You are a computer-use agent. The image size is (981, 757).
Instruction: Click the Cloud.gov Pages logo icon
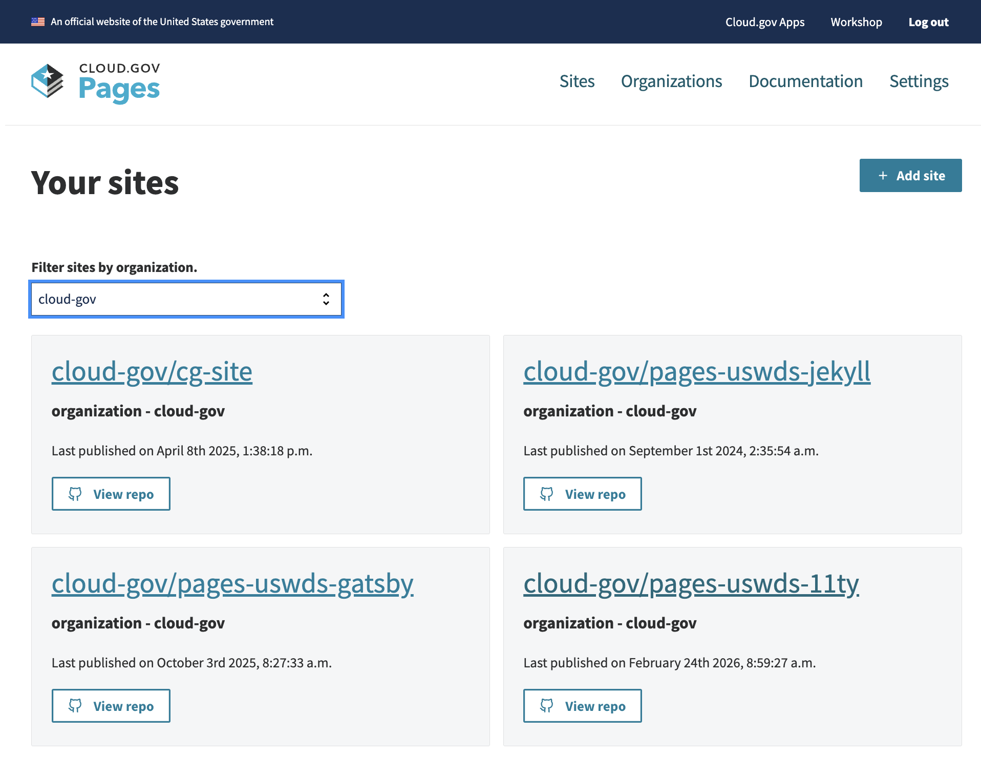click(48, 81)
